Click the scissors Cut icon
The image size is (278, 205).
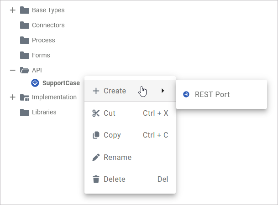pyautogui.click(x=96, y=113)
